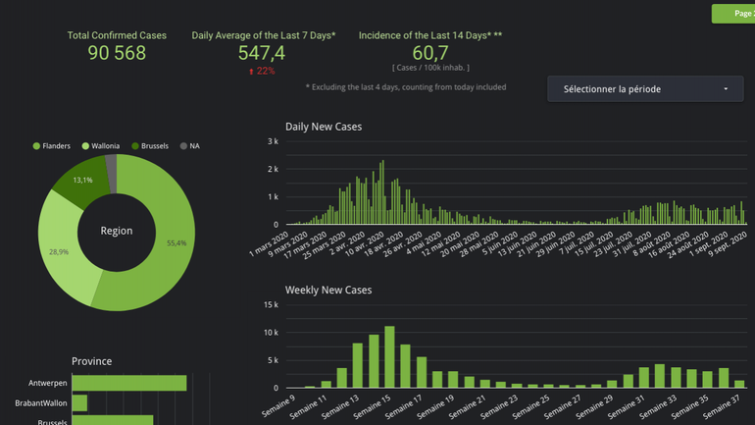Image resolution: width=755 pixels, height=425 pixels.
Task: Go to Page 2 button
Action: coord(735,14)
